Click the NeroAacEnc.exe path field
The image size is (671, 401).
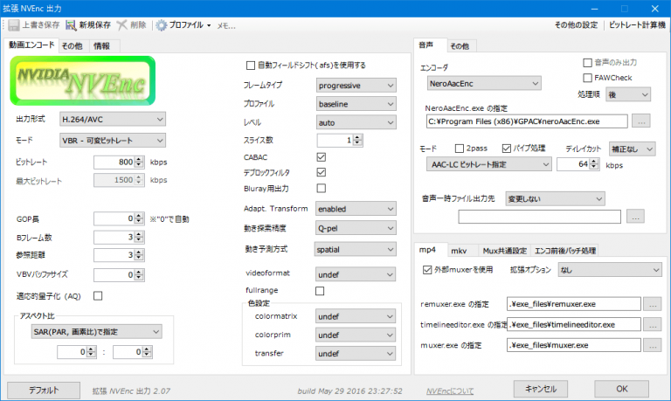[x=527, y=121]
